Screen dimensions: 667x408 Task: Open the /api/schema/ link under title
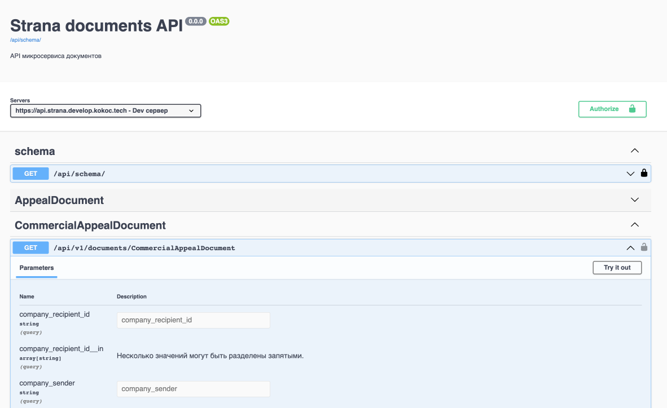pos(25,40)
